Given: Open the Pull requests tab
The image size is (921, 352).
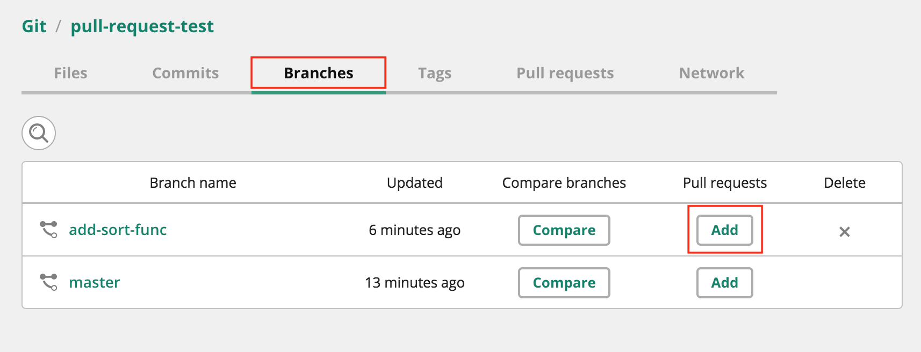Looking at the screenshot, I should [x=565, y=73].
